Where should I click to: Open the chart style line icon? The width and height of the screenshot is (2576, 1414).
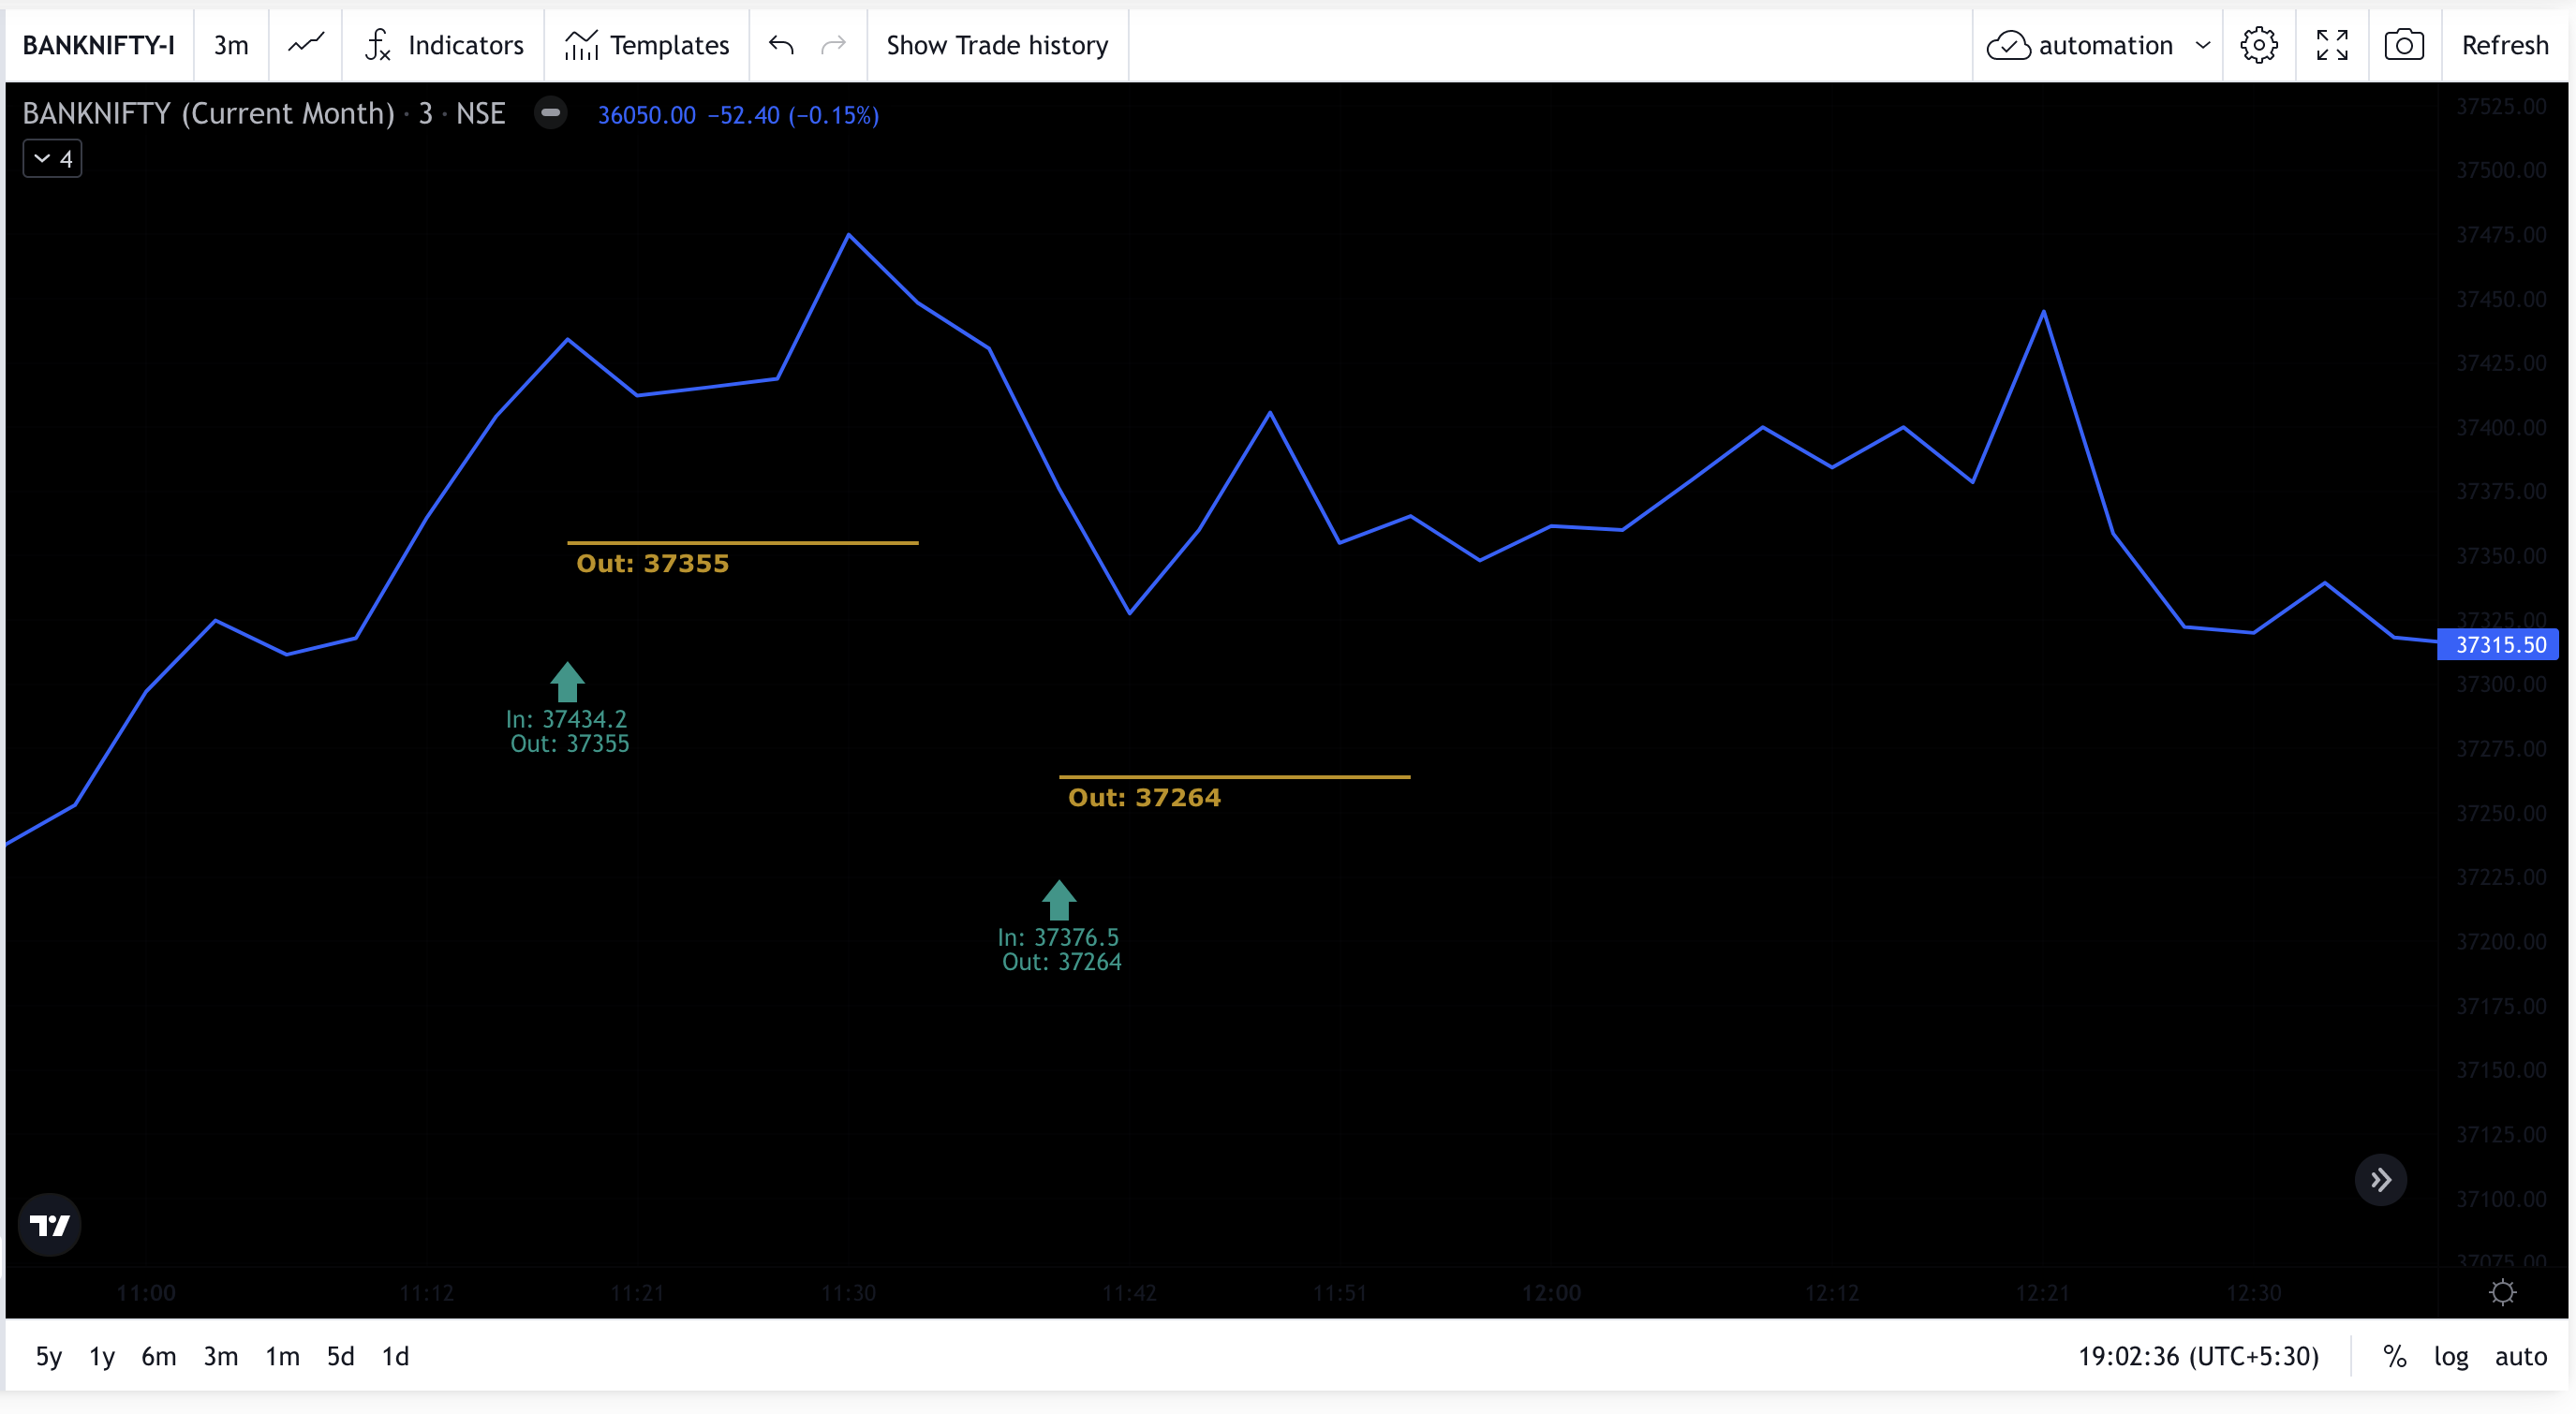click(306, 45)
